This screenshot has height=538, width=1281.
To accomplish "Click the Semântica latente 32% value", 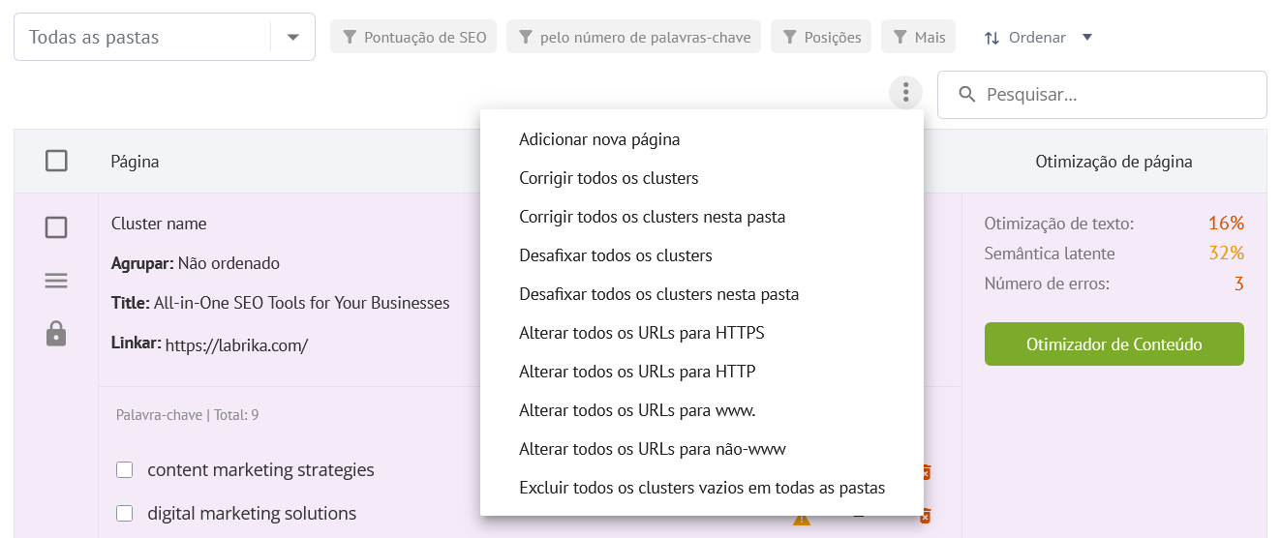I will click(1226, 254).
